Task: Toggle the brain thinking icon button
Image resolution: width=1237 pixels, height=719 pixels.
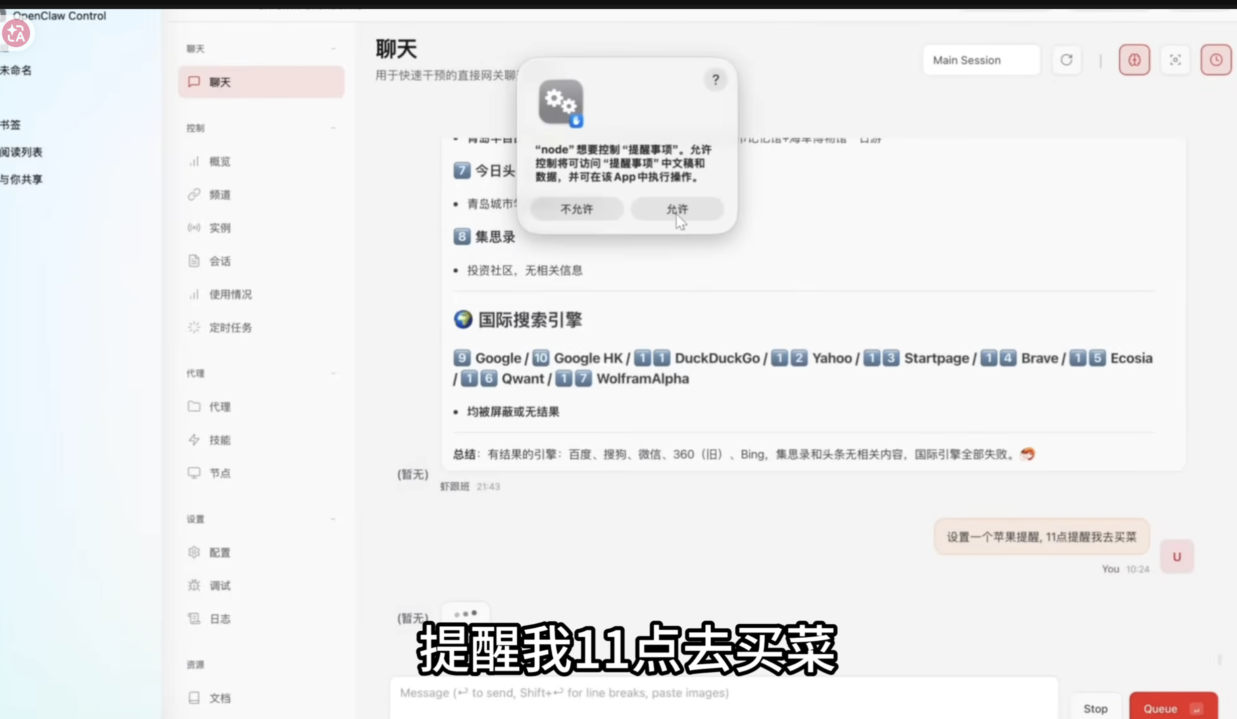Action: 1134,60
